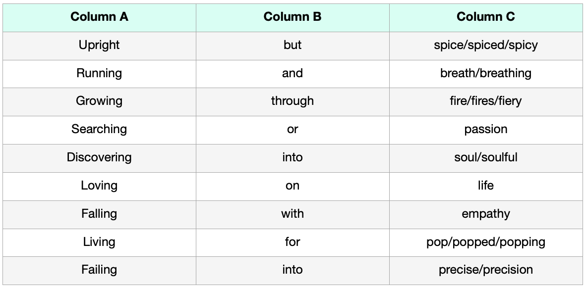
Task: Select the Column C header cell
Action: [x=486, y=17]
